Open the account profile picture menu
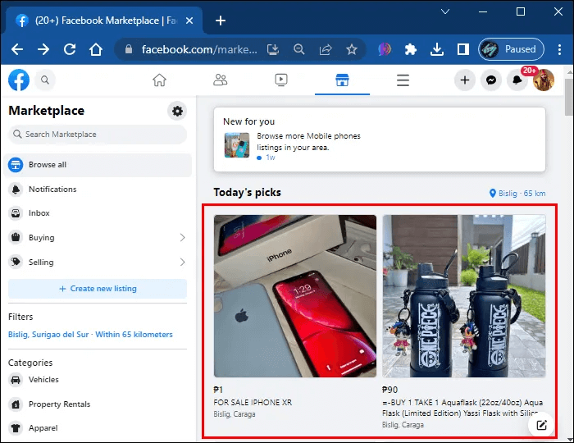Screen dimensions: 574x443 (544, 80)
